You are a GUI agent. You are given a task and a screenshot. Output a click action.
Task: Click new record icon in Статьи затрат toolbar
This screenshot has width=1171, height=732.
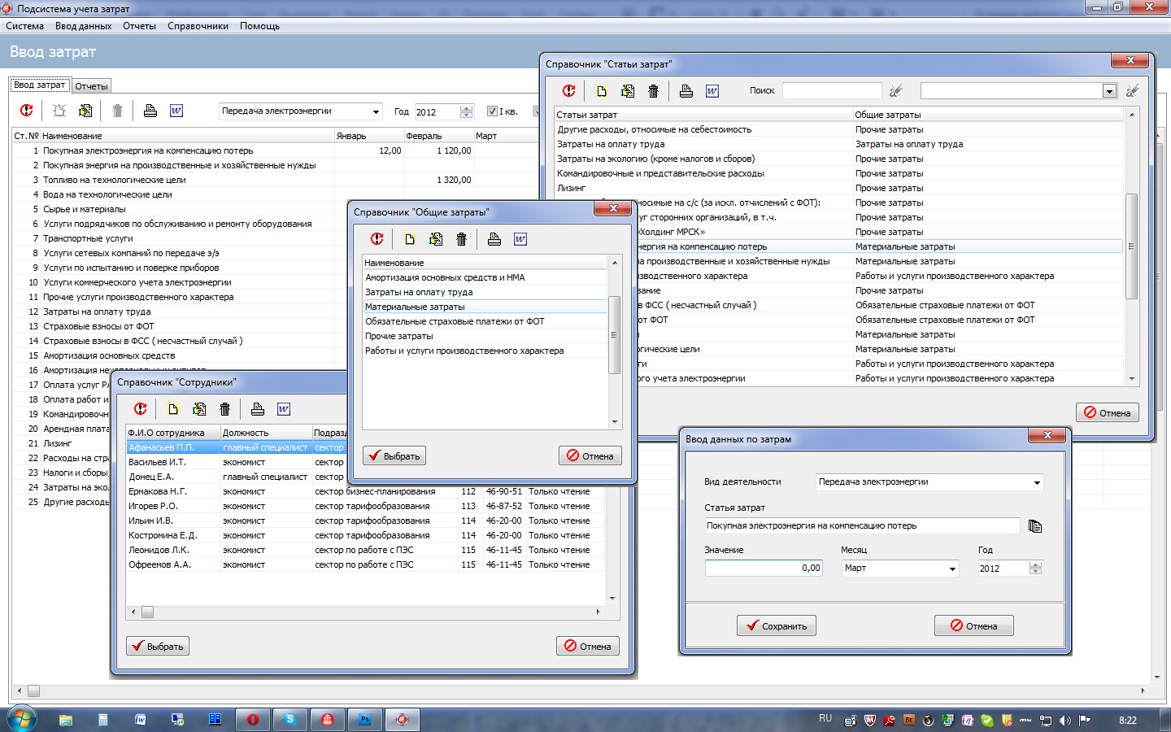click(602, 91)
